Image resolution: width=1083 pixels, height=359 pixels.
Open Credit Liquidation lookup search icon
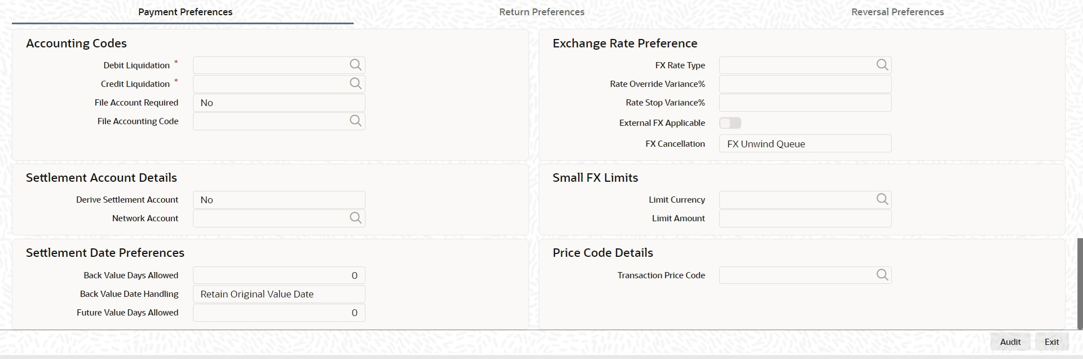tap(355, 84)
